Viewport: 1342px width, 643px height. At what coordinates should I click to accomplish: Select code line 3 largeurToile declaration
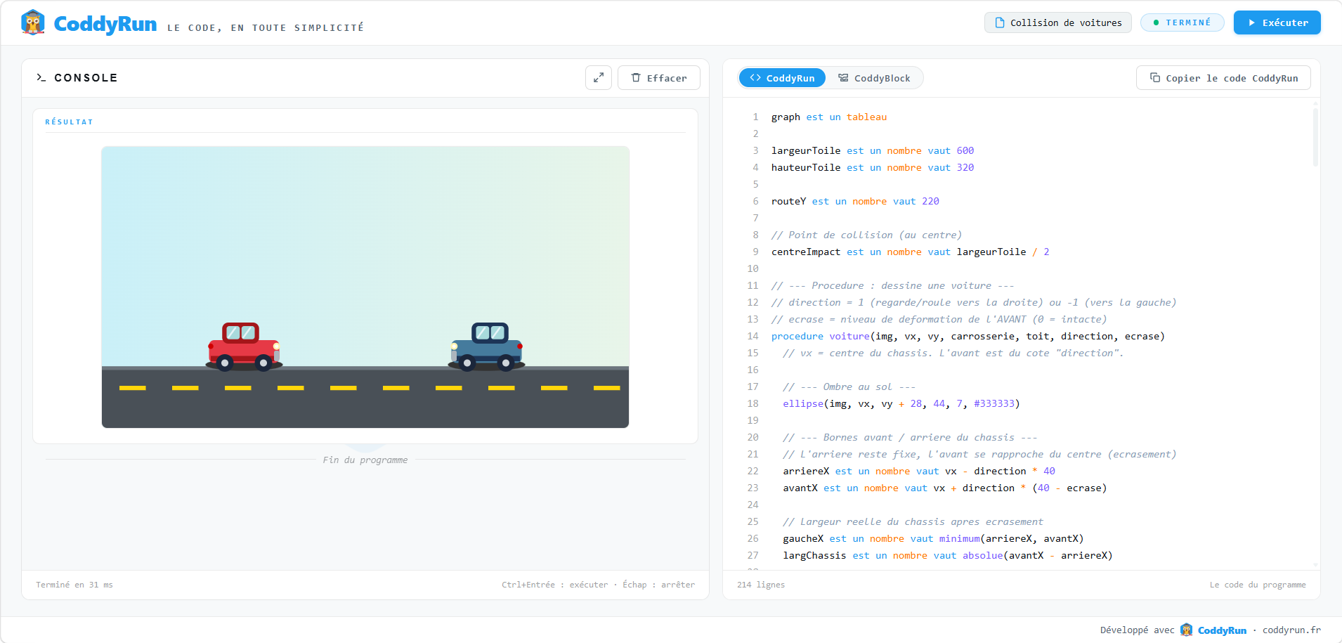(x=873, y=151)
